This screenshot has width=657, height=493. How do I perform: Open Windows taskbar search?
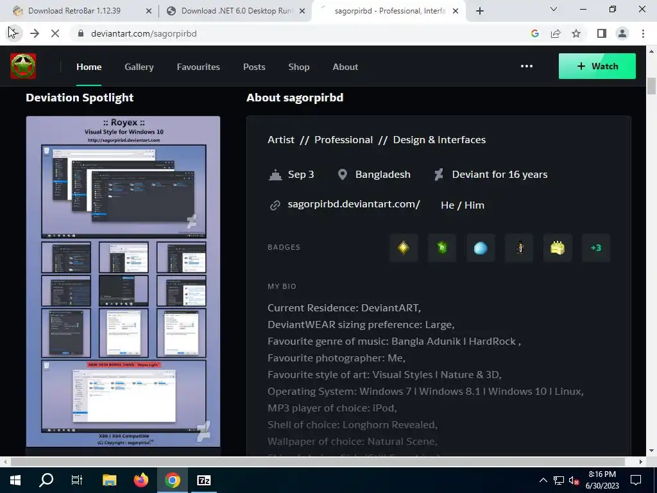(x=46, y=480)
